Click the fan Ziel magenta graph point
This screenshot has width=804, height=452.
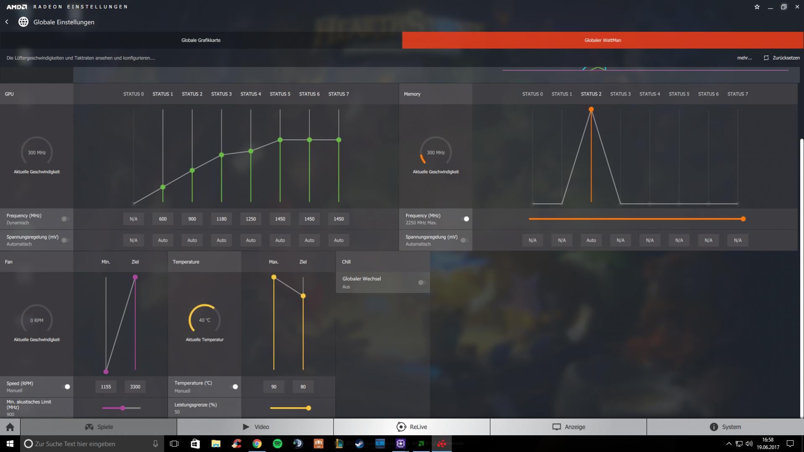pos(135,277)
